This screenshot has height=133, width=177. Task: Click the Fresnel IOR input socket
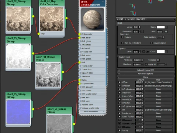point(80,52)
